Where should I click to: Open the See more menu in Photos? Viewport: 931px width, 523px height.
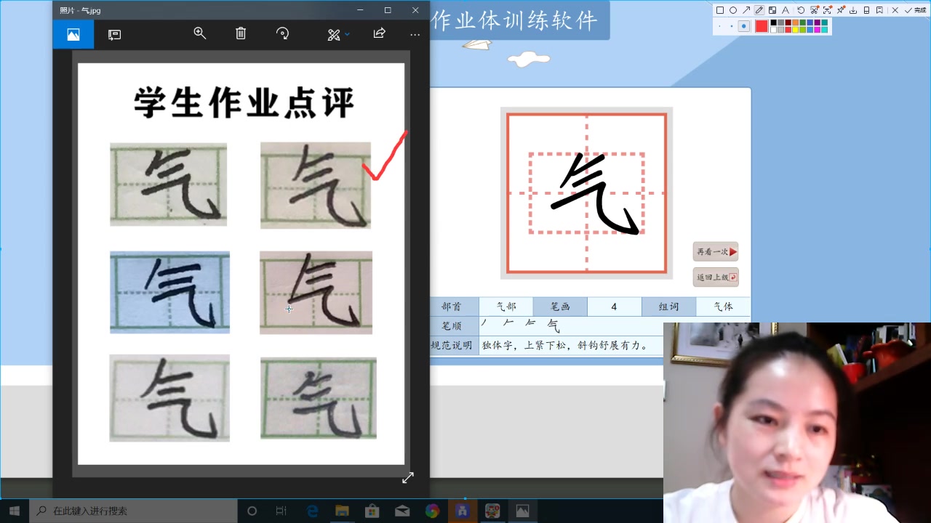coord(415,34)
